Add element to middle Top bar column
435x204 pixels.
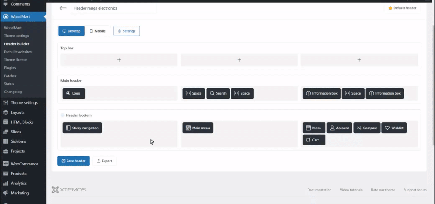[239, 60]
